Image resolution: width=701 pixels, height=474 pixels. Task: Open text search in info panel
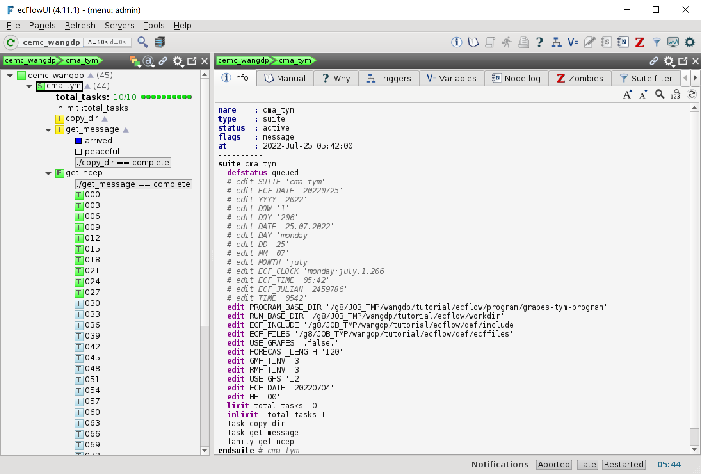[x=659, y=94]
